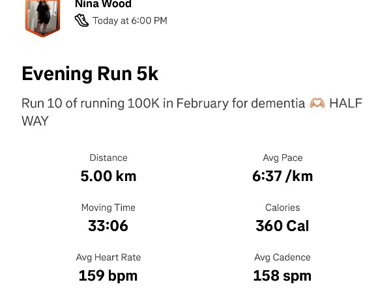Select the Evening Run 5k title

point(90,74)
